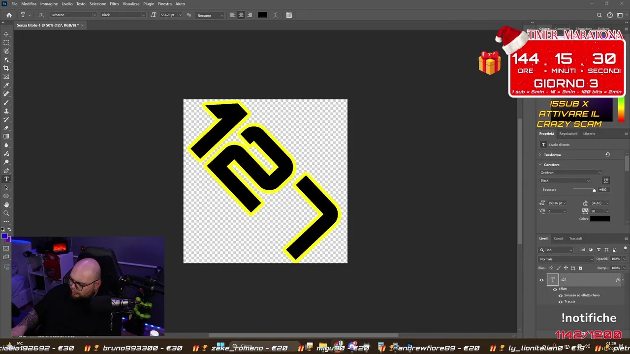Select the Eraser tool
Image resolution: width=630 pixels, height=354 pixels.
click(x=6, y=128)
